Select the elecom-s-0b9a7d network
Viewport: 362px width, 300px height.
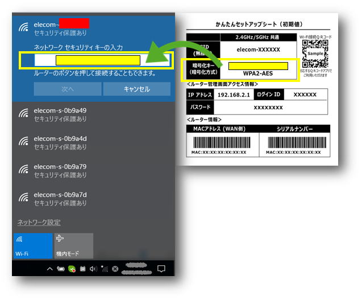(94, 199)
